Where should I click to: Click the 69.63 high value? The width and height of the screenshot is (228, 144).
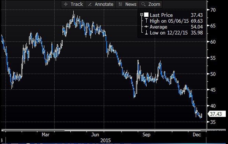click(x=197, y=21)
